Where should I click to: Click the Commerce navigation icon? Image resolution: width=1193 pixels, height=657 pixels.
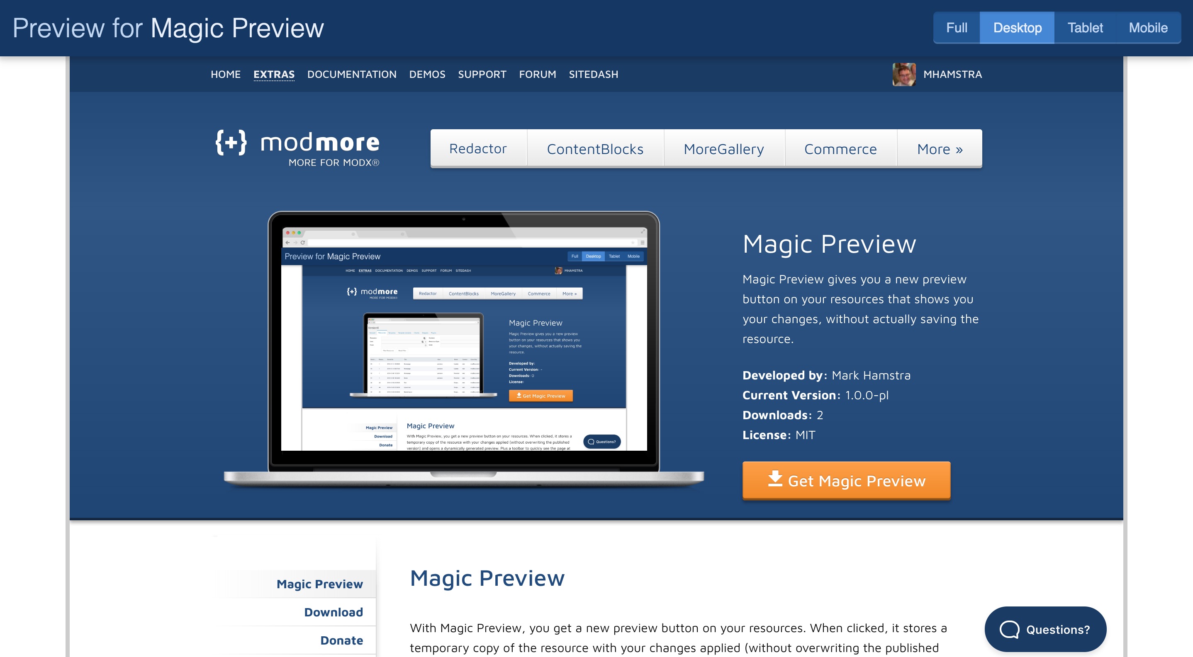pos(840,148)
